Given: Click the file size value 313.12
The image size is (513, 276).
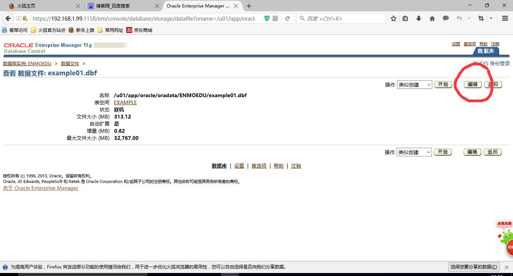Looking at the screenshot, I should [x=122, y=117].
